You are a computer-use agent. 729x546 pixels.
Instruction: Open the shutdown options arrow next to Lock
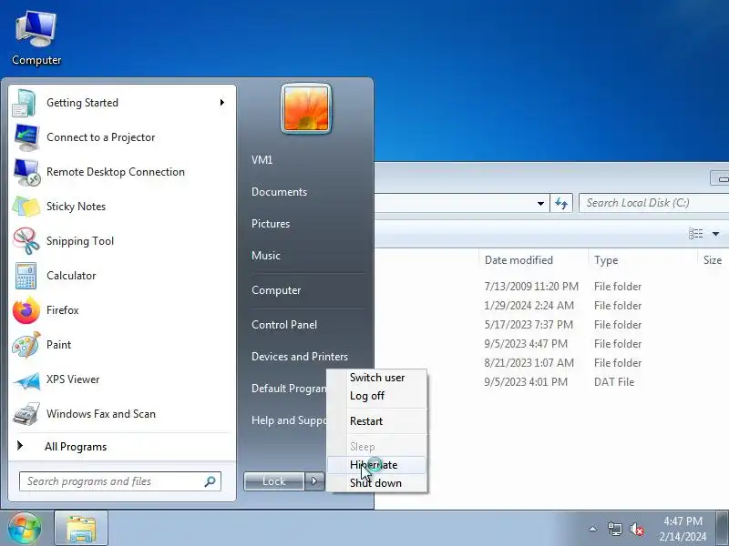click(x=314, y=481)
